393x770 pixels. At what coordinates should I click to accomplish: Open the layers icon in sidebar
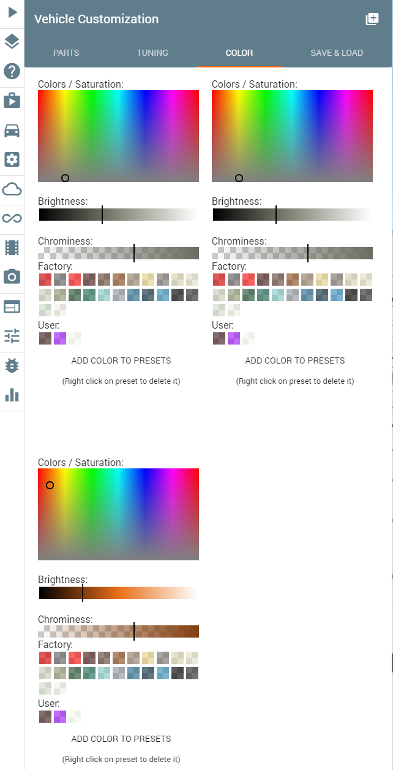tap(12, 42)
